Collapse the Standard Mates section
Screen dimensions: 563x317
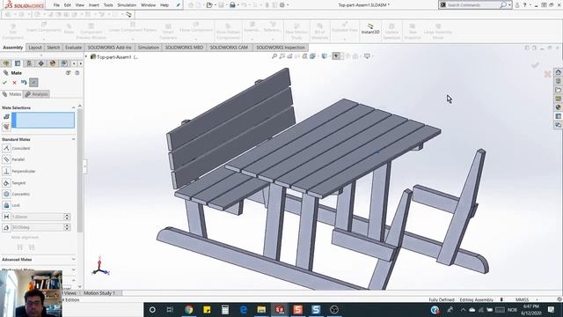pos(73,139)
